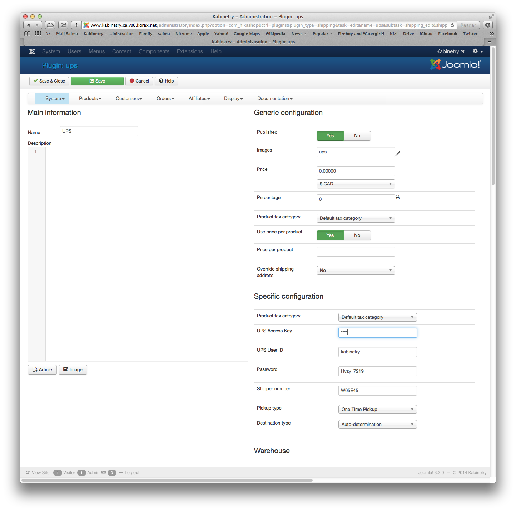This screenshot has height=511, width=516.
Task: Open the News bookmarks folder
Action: point(299,34)
